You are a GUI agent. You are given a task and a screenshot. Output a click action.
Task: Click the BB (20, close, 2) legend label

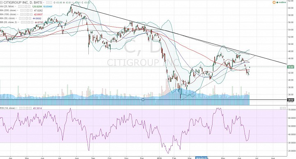pyautogui.click(x=8, y=22)
